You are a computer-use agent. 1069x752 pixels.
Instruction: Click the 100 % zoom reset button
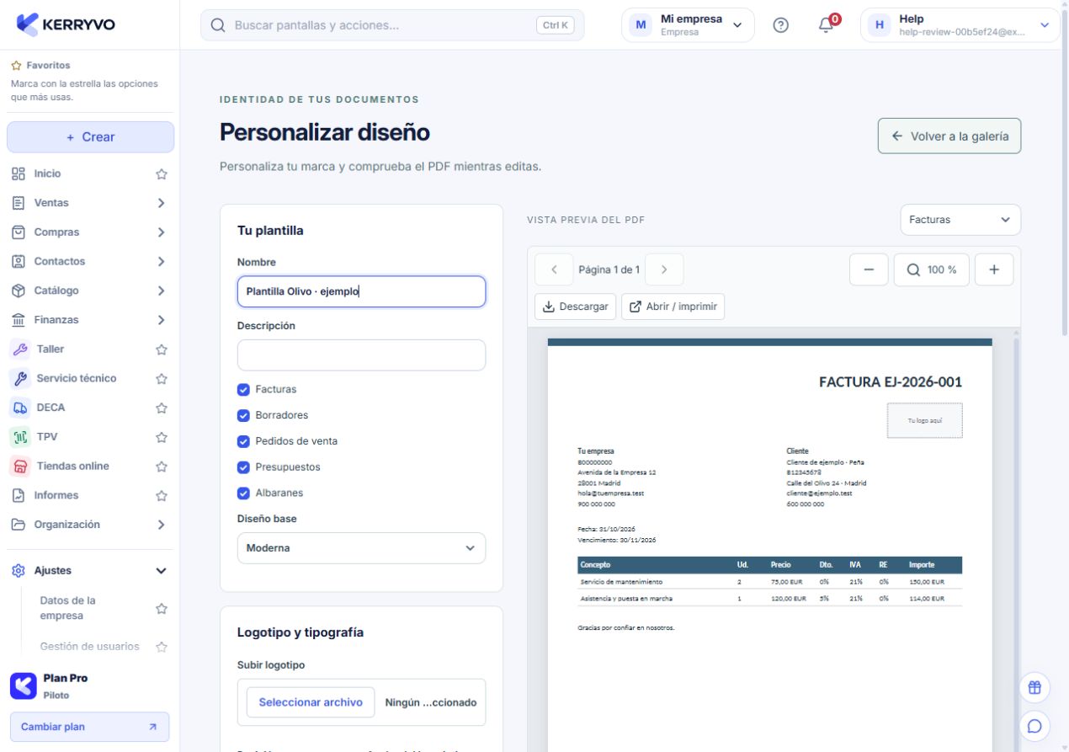pyautogui.click(x=932, y=269)
